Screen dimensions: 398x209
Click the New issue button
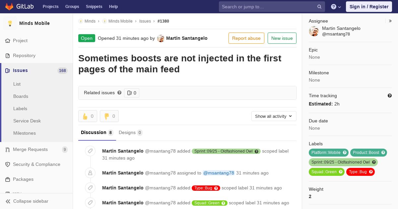(x=282, y=38)
